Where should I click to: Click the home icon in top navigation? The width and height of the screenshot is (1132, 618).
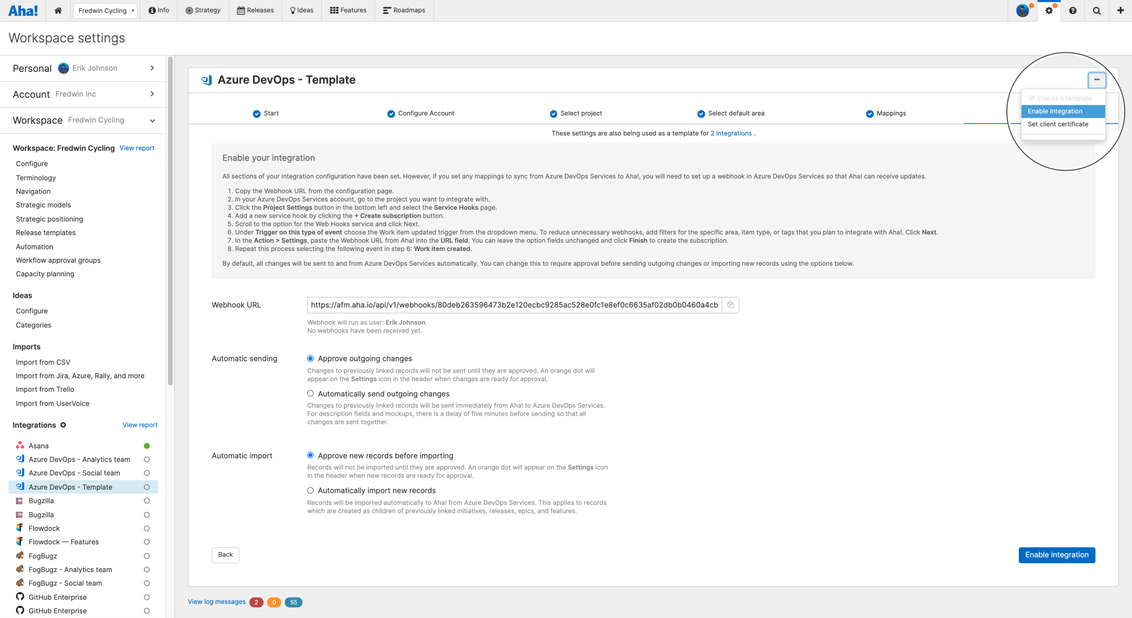(58, 10)
